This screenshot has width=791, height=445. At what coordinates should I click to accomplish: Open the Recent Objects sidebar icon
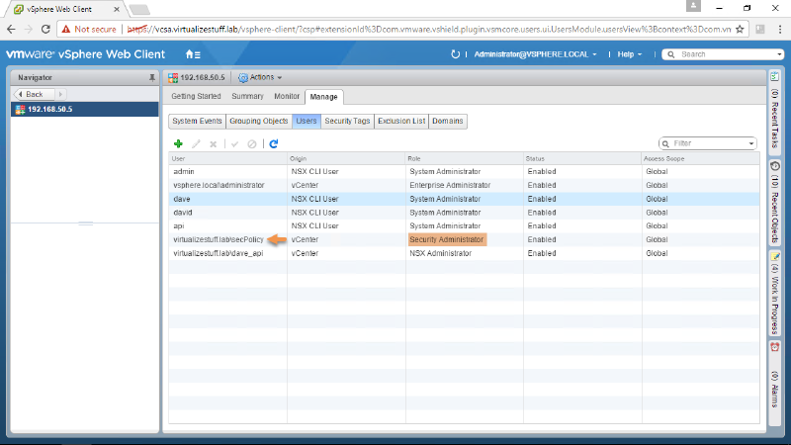pyautogui.click(x=774, y=166)
